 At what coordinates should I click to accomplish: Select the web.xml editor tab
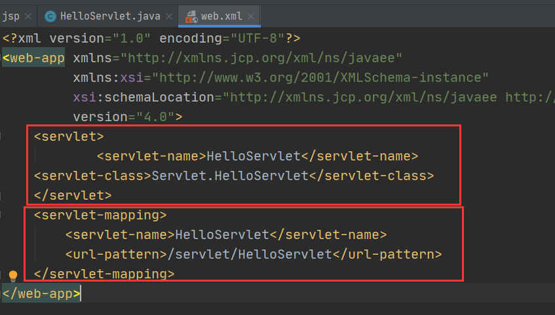coord(220,16)
